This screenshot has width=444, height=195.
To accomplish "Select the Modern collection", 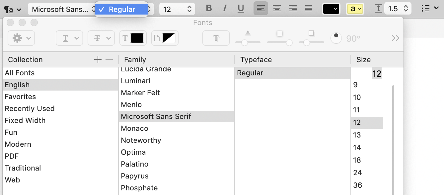I will 60,144.
